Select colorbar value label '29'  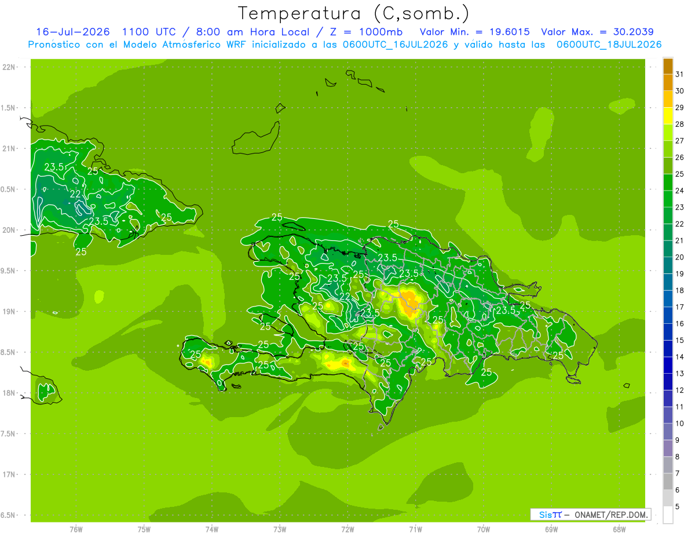[x=680, y=108]
